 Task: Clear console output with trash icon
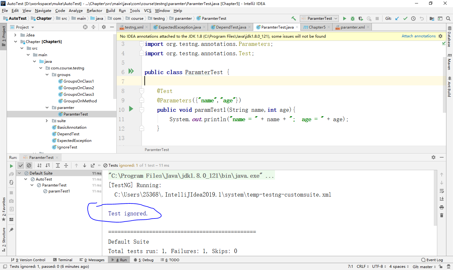pyautogui.click(x=442, y=215)
